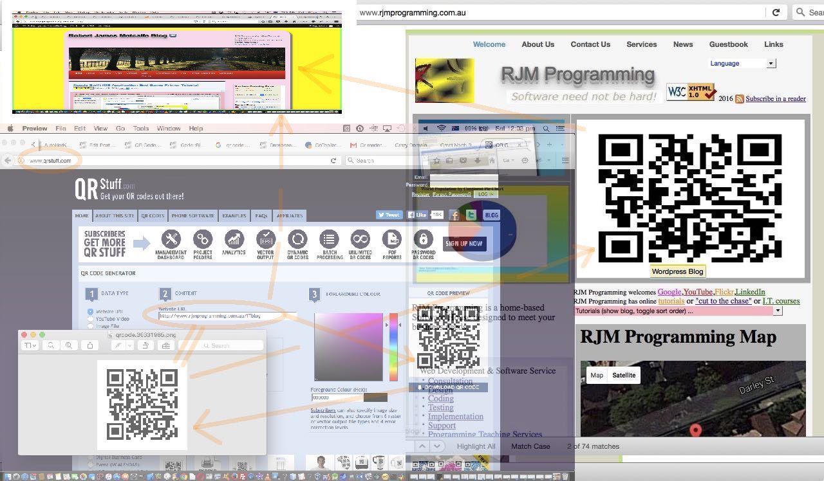Click the back arrow in QRStuff browser

[x=8, y=161]
